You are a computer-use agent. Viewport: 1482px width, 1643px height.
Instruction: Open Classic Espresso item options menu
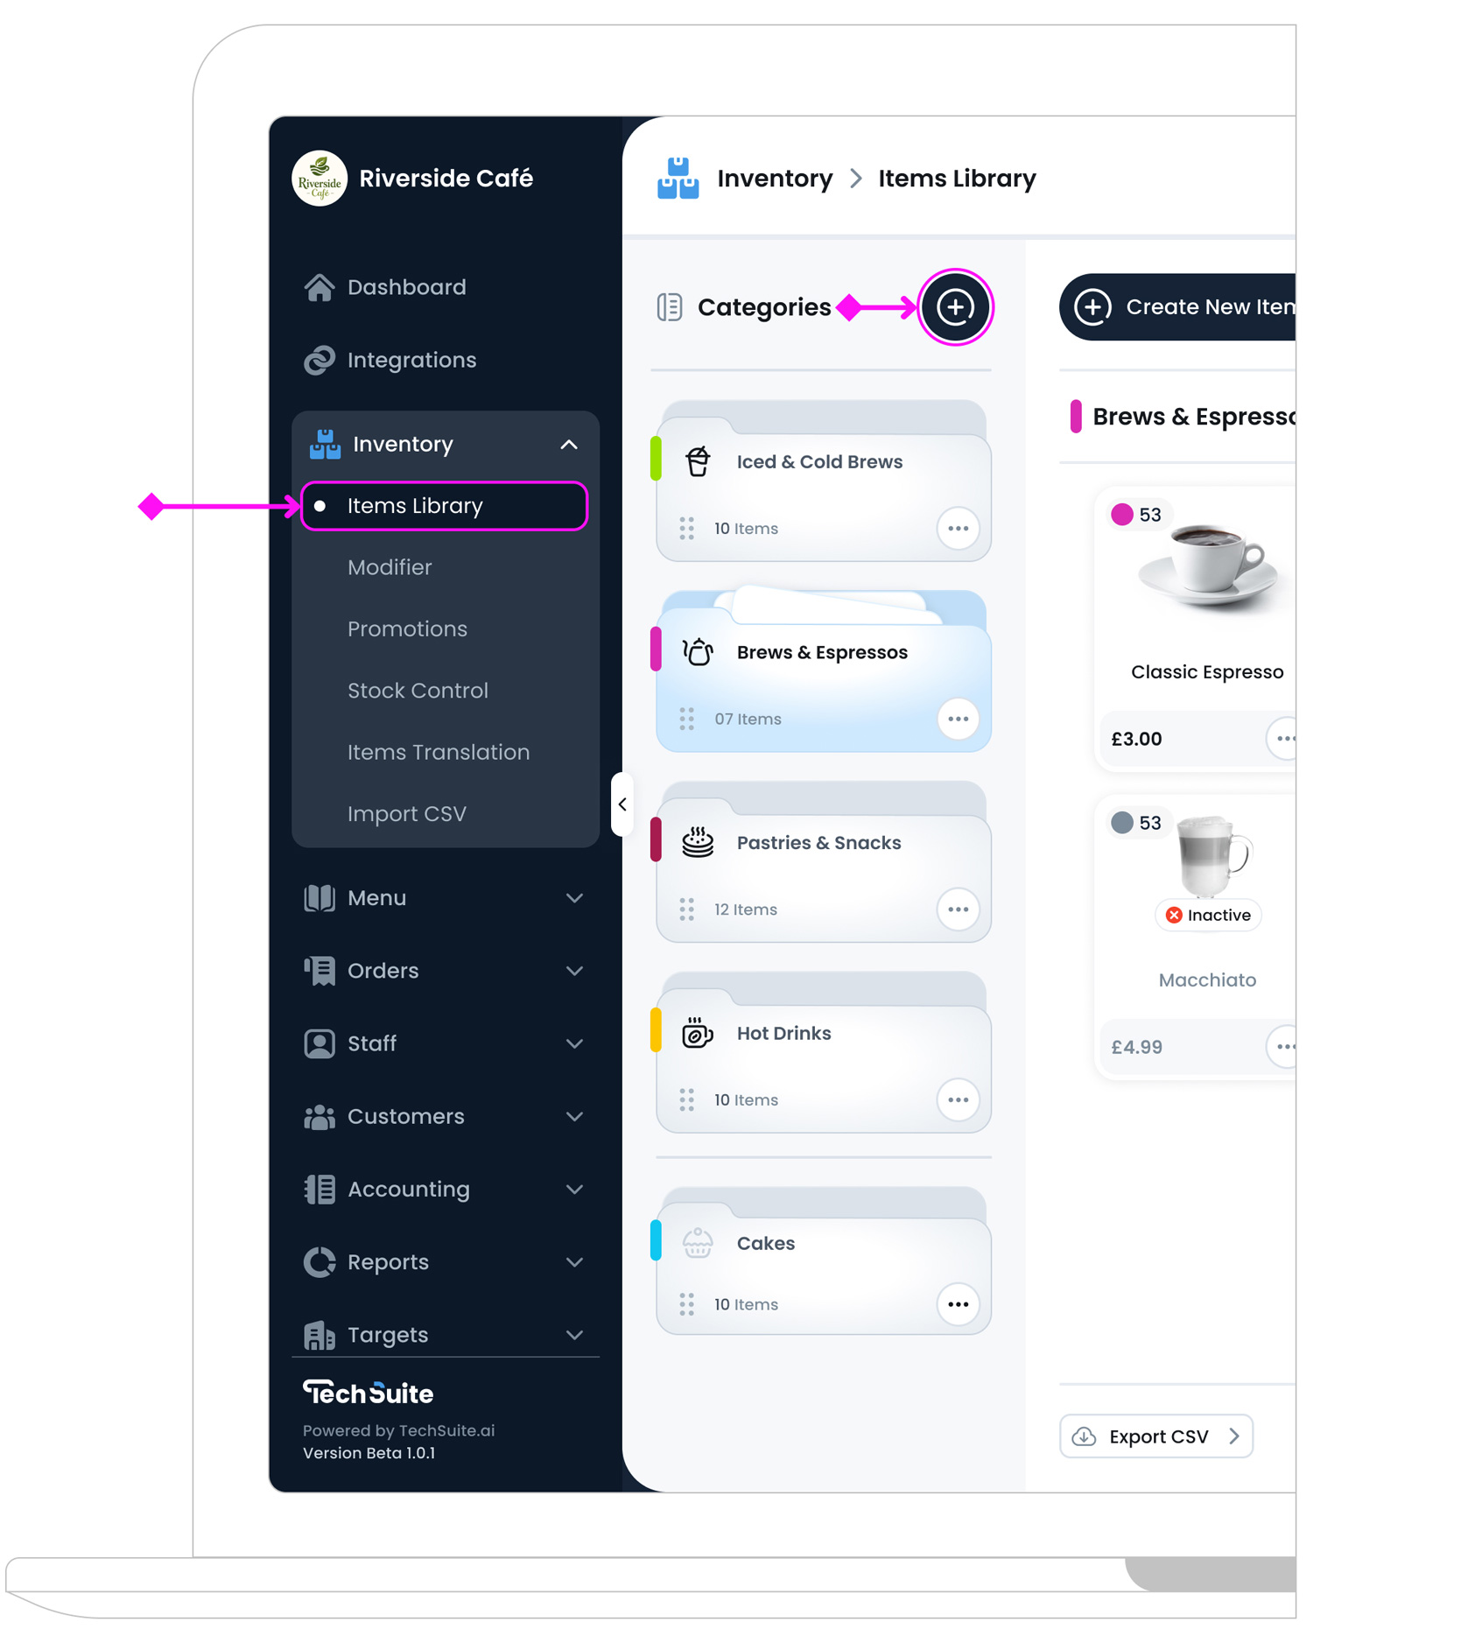tap(1283, 739)
